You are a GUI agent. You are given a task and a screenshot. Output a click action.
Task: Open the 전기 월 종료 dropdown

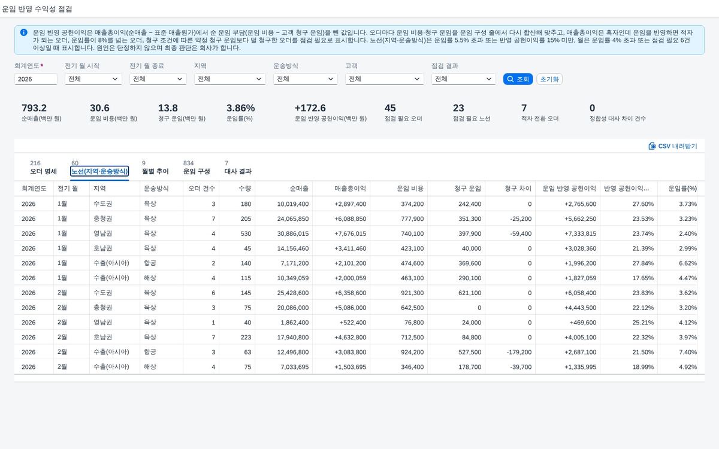158,79
